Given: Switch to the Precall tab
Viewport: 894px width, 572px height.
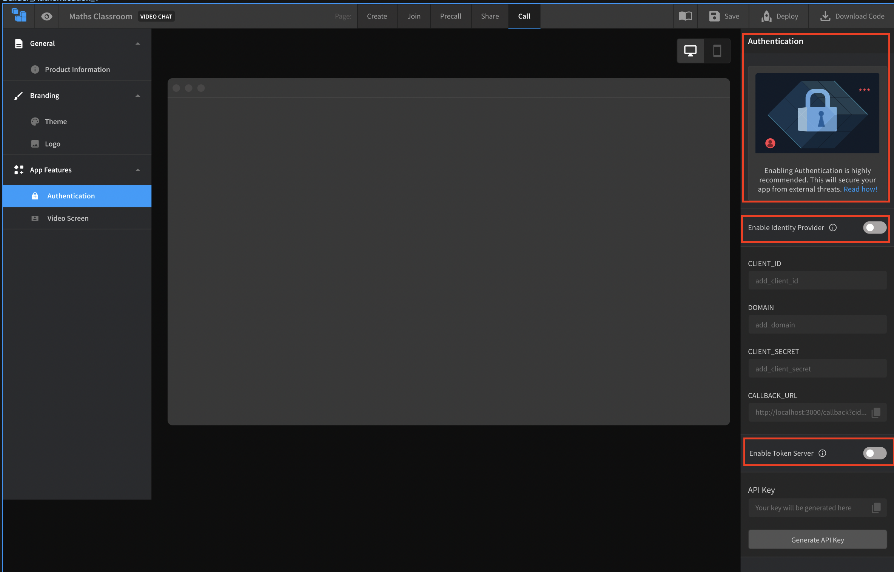Looking at the screenshot, I should click(451, 16).
